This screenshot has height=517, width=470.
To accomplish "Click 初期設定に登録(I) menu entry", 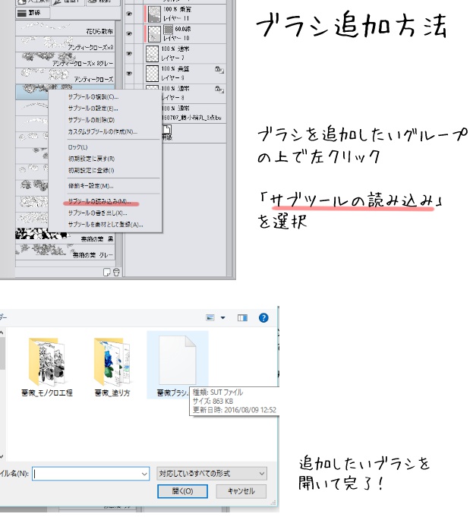I will tap(90, 171).
